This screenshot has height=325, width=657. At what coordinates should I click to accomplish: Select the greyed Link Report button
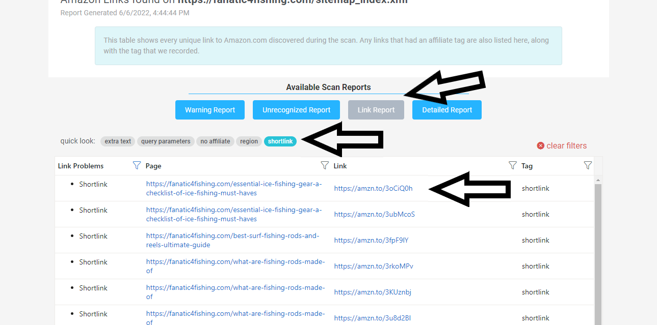click(x=376, y=110)
